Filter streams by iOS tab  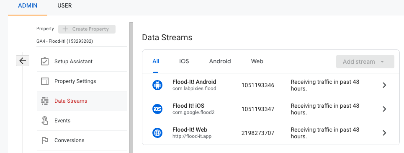[x=184, y=61]
